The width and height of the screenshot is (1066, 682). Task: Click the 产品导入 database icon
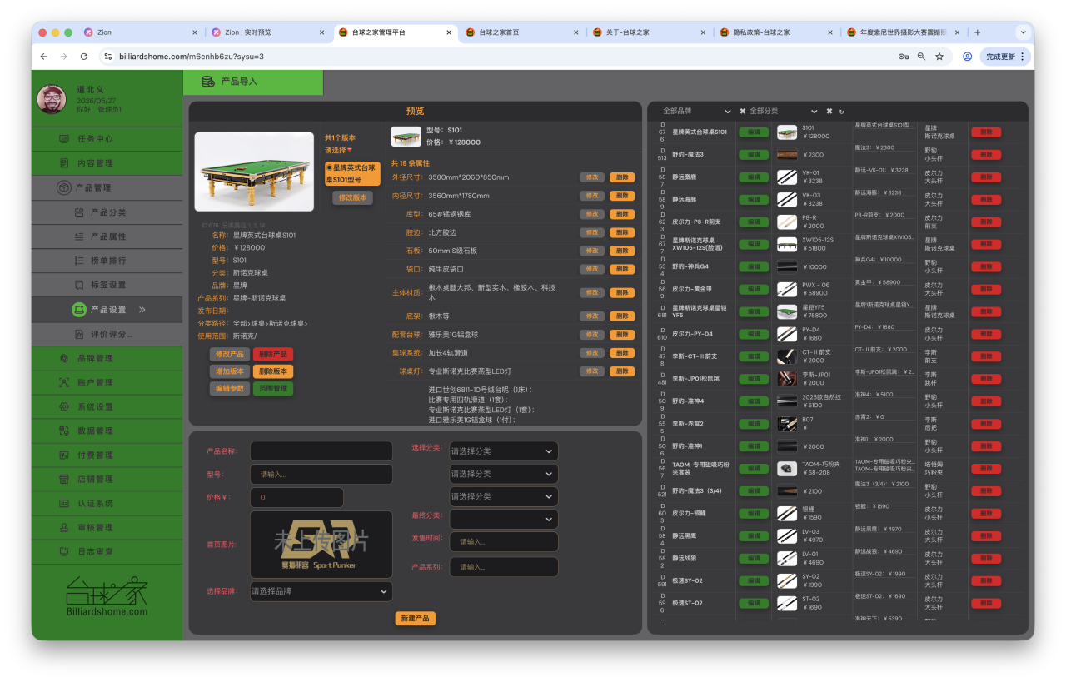(207, 82)
